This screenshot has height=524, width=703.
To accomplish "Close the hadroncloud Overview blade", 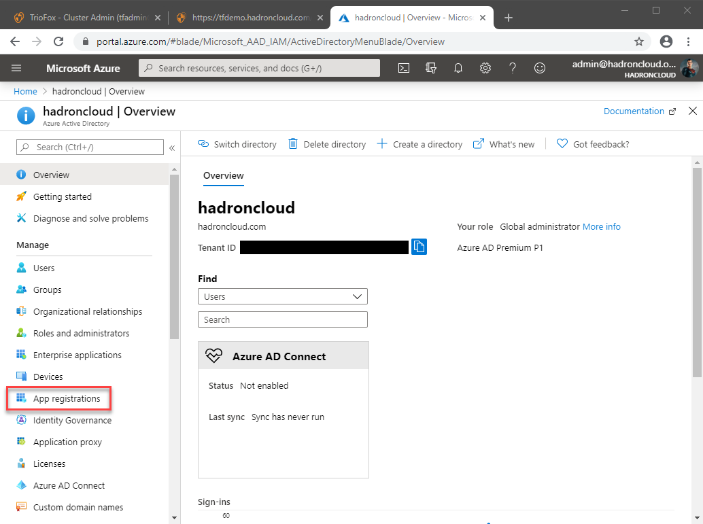I will click(693, 111).
